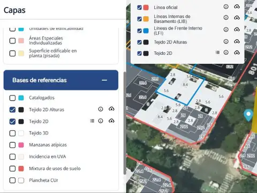Uncheck Líneas de Frente Interno (LFI)
The height and width of the screenshot is (193, 257).
[139, 31]
